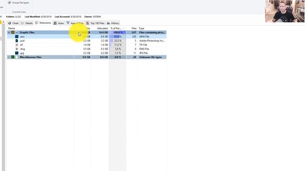Click the picture icon of Graphic Files group
Viewport: 305px width, 171px height.
17,32
